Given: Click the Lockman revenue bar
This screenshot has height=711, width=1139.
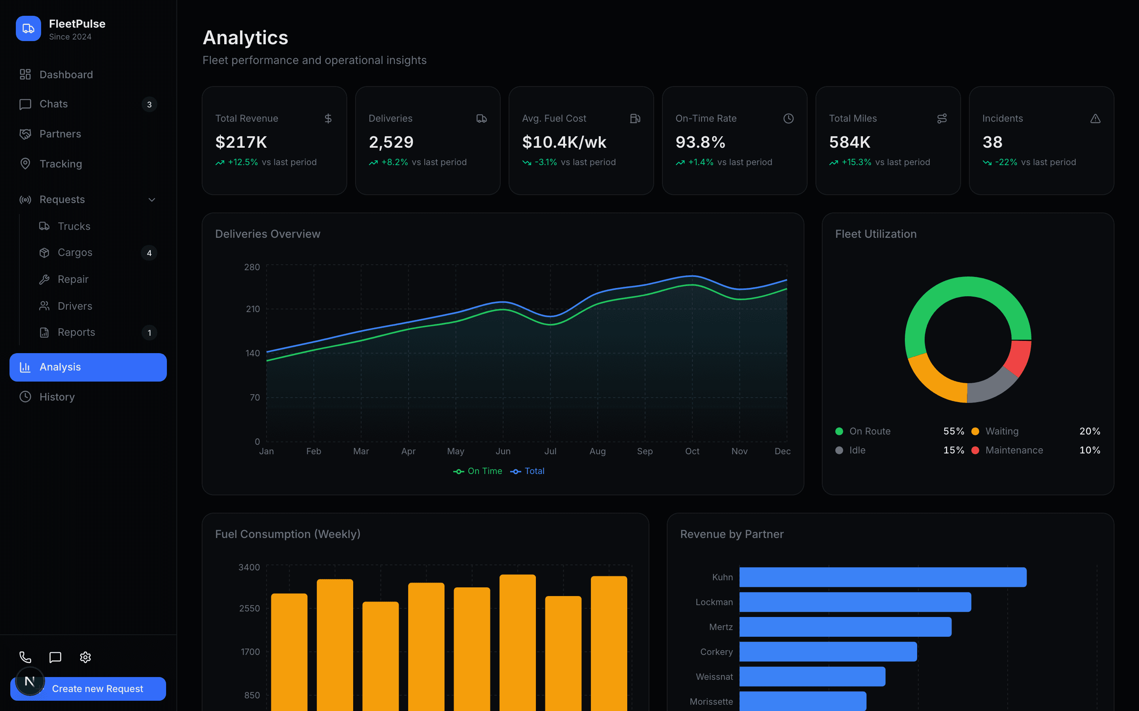Looking at the screenshot, I should point(855,602).
